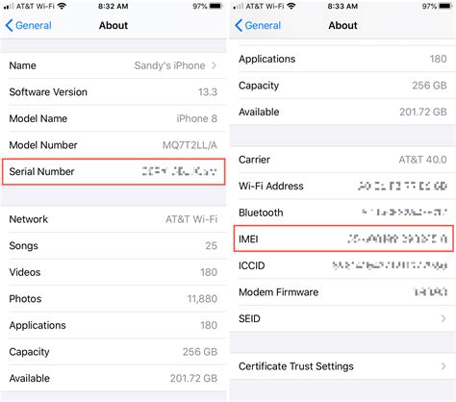
Task: Select Applications row on right screen
Action: coord(342,59)
